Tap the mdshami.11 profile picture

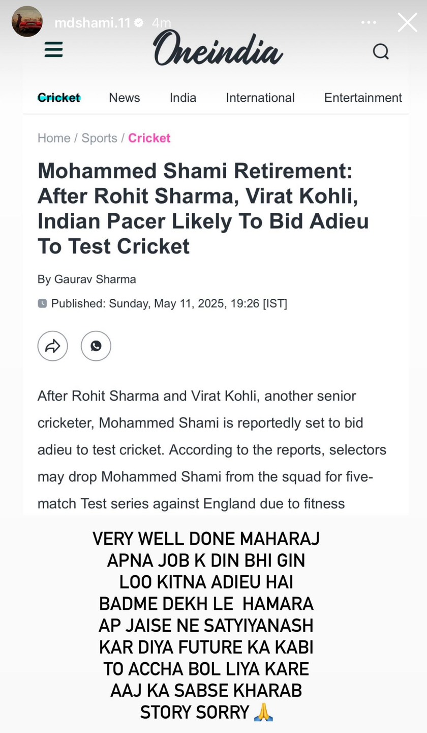pos(27,21)
